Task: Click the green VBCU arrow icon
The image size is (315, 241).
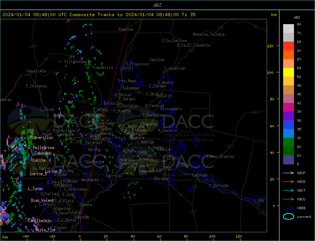Action: (x=288, y=199)
